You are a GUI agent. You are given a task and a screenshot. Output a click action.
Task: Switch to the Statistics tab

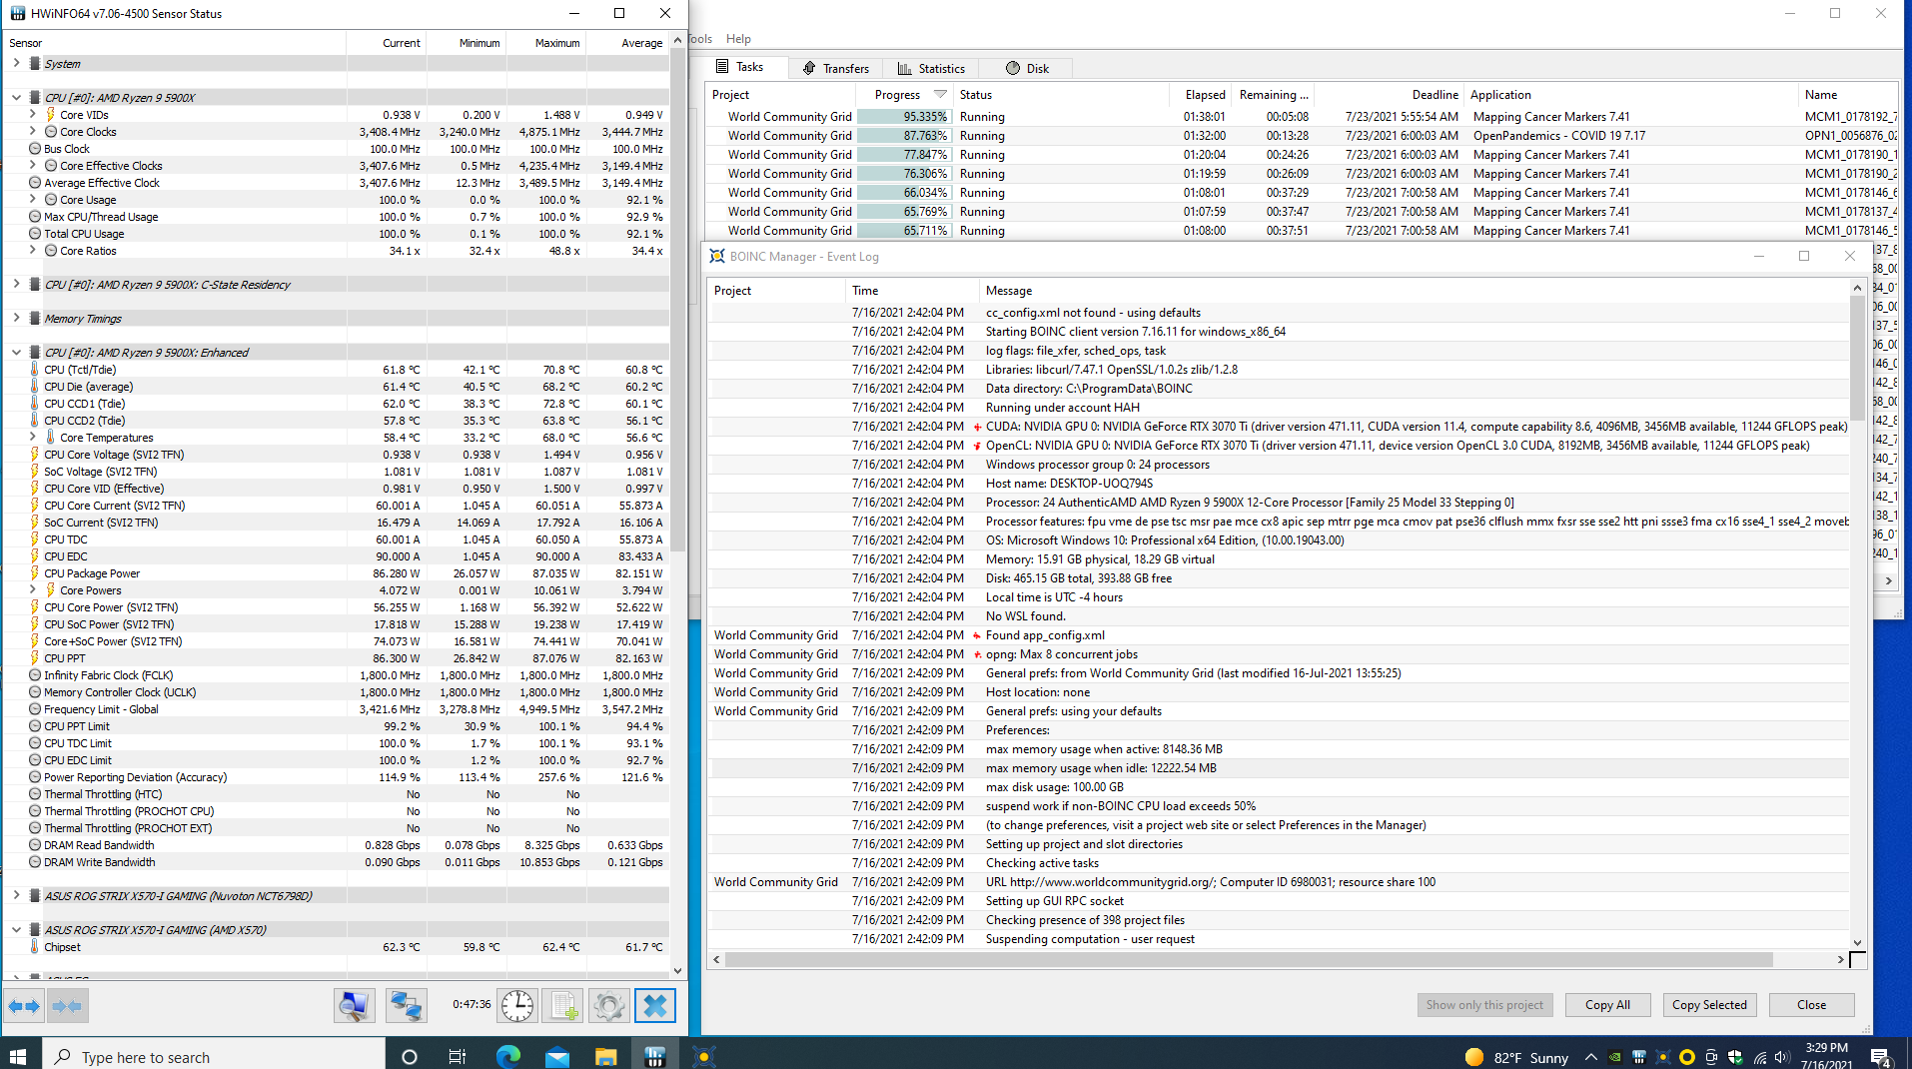click(x=931, y=68)
